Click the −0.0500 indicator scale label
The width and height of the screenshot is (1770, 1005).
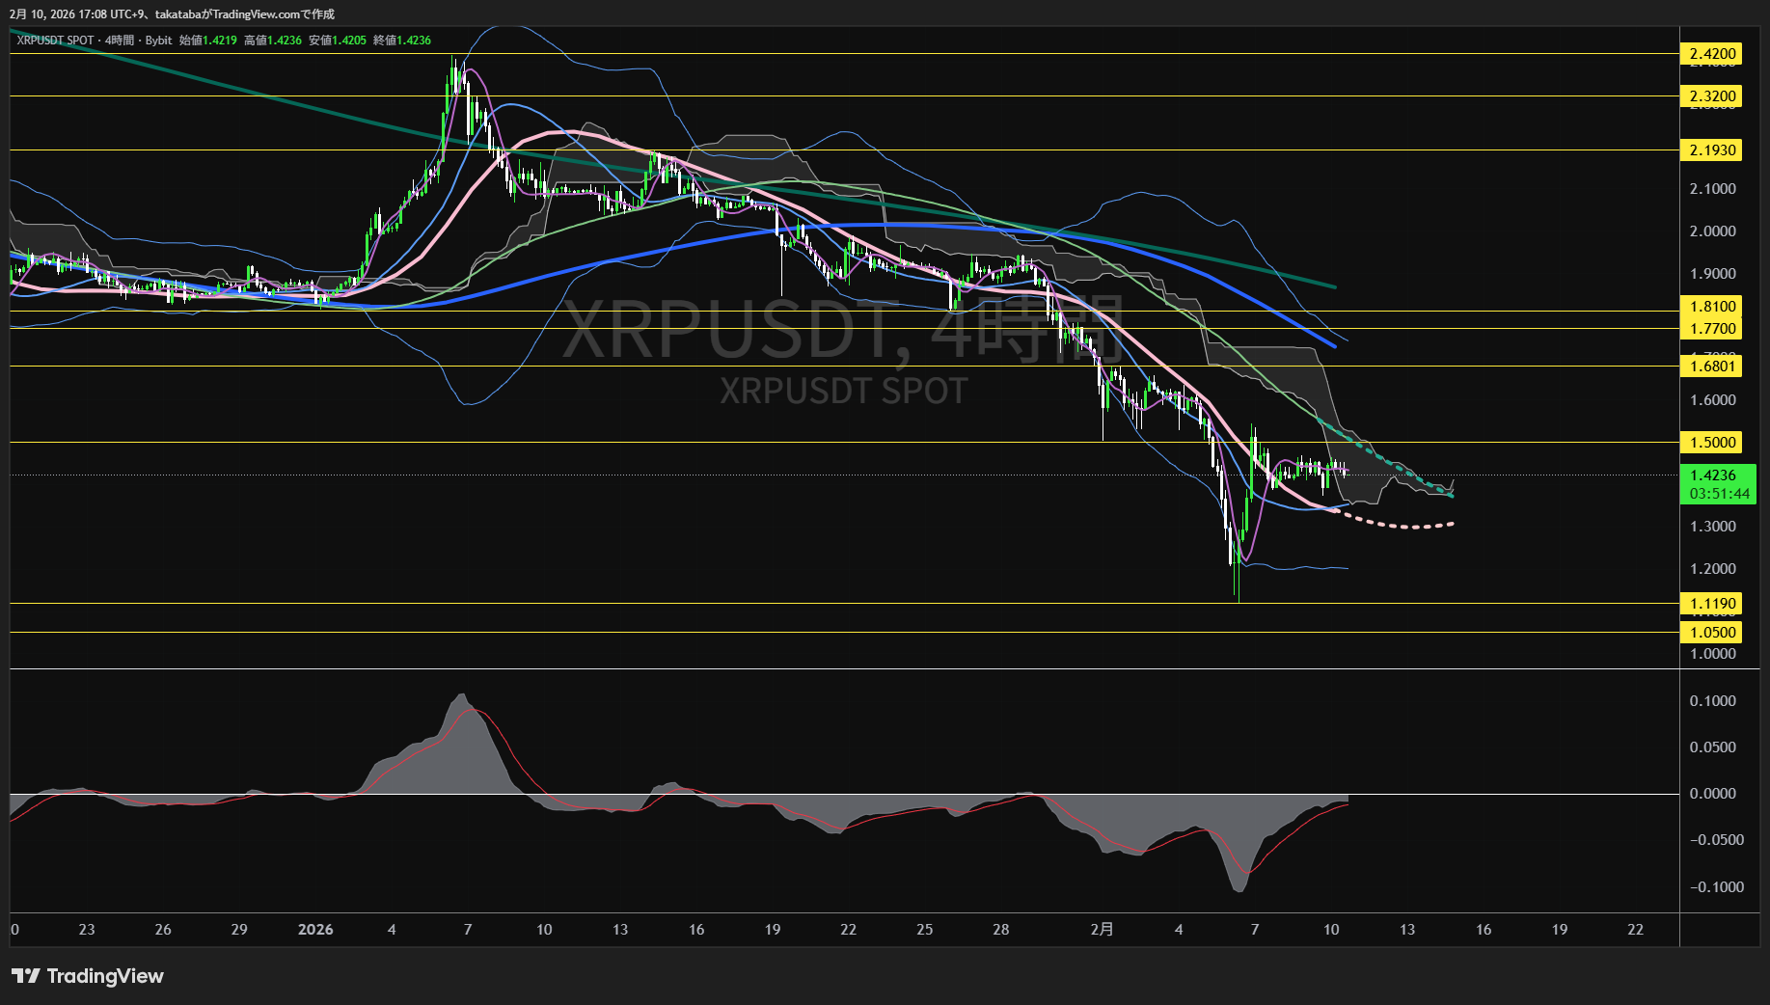point(1717,840)
